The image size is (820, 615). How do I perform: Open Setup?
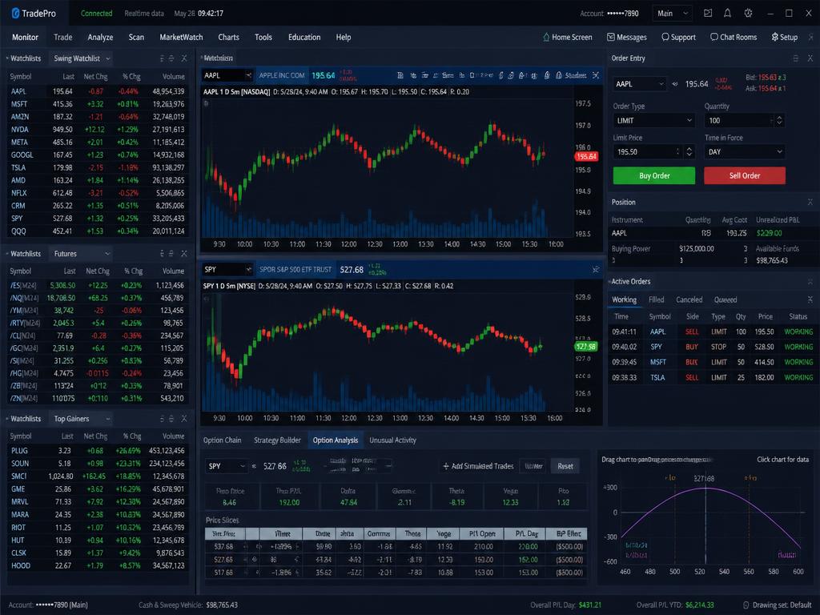(785, 37)
